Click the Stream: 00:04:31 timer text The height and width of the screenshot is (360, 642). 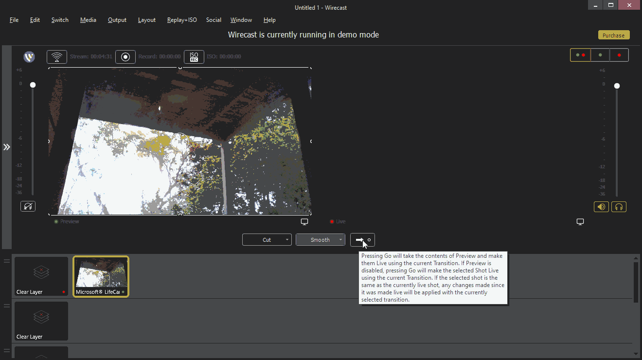91,57
